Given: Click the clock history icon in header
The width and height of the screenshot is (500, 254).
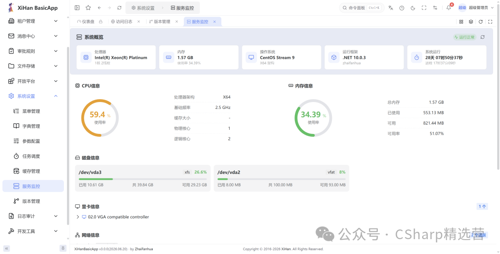Looking at the screenshot, I should [402, 8].
